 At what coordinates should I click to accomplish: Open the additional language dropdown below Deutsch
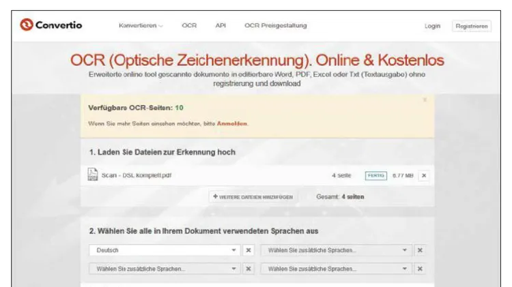point(165,269)
